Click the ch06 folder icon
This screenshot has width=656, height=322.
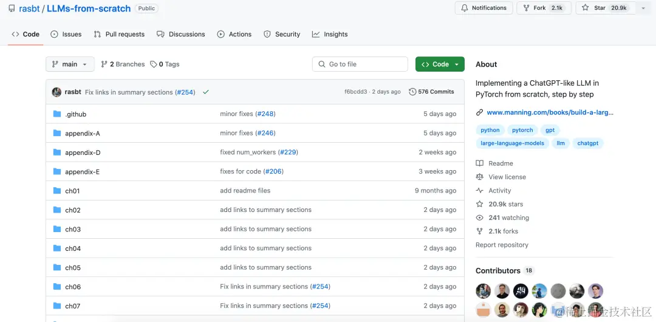pos(57,286)
